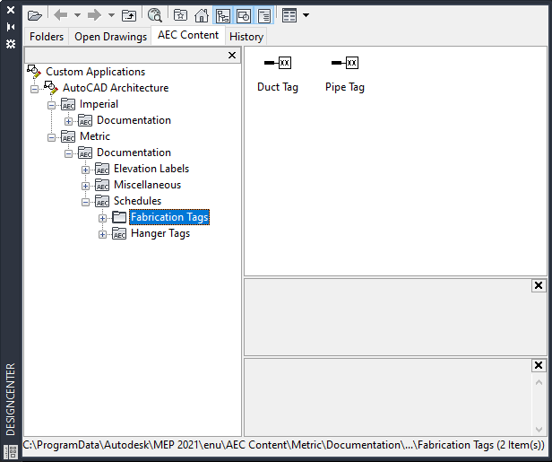Collapse the AutoCAD Architecture node
This screenshot has height=462, width=552.
coord(34,89)
